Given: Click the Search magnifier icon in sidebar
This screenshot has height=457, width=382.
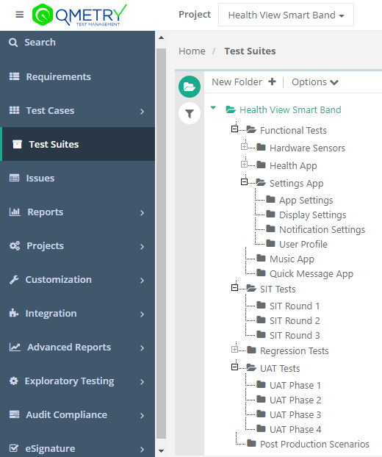Looking at the screenshot, I should point(13,43).
